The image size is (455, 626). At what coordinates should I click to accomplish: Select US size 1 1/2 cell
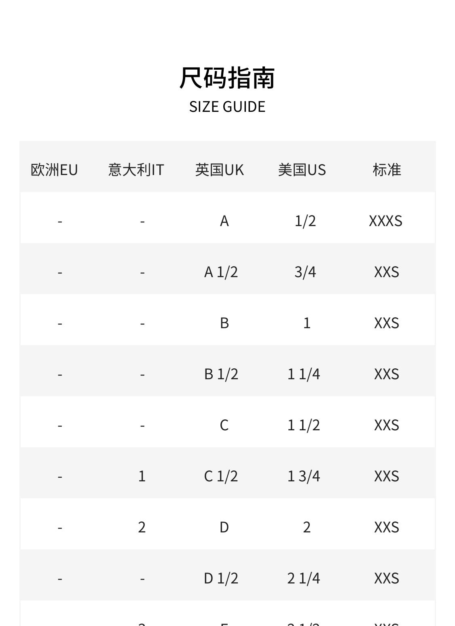point(304,425)
